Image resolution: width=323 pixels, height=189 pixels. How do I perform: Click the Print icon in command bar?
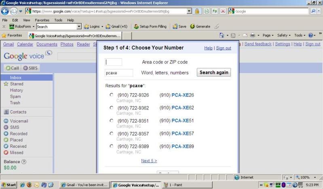click(x=253, y=36)
